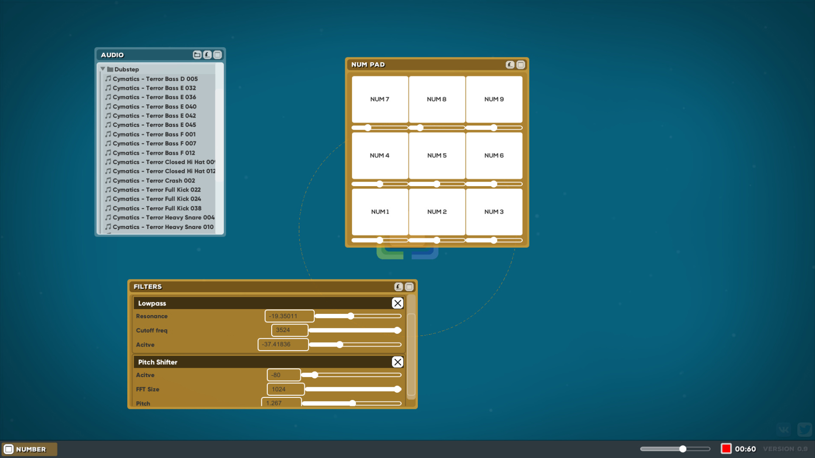Open the folder browser icon on AUDIO panel

[197, 54]
